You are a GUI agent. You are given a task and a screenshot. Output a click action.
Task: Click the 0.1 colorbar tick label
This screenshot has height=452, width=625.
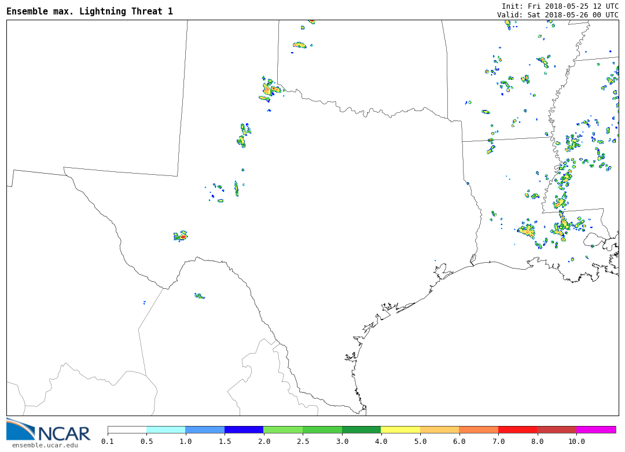click(x=108, y=441)
